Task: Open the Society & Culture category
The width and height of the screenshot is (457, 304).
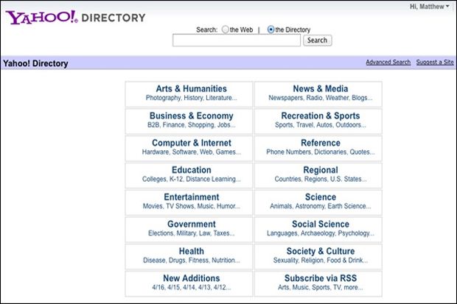Action: 321,251
